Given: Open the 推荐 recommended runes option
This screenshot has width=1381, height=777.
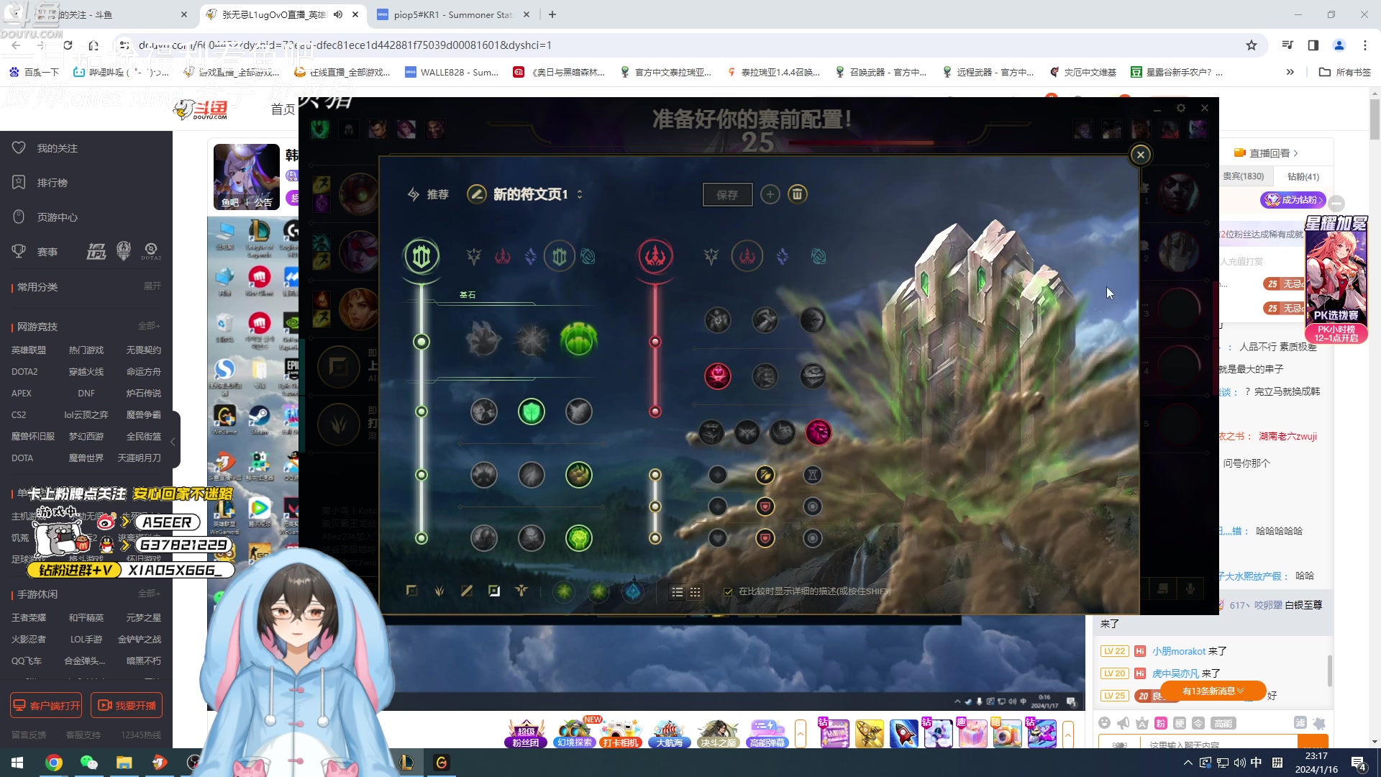Looking at the screenshot, I should [428, 194].
